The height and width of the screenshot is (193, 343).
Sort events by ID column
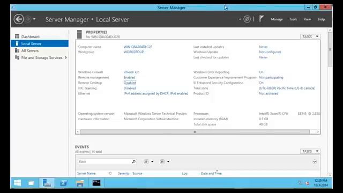coord(110,173)
